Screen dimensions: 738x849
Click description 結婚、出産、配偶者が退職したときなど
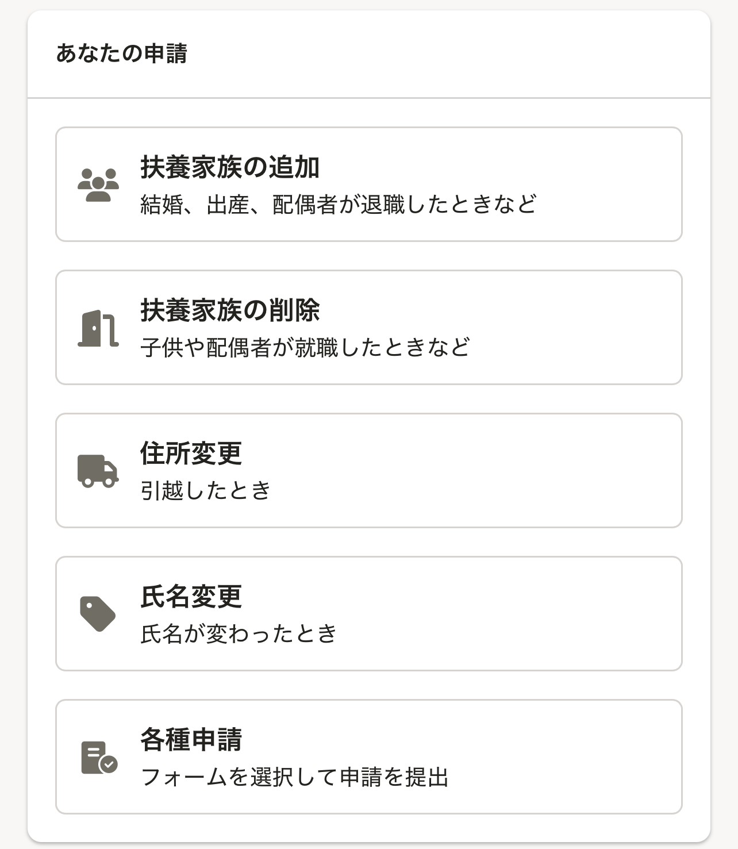pos(339,205)
